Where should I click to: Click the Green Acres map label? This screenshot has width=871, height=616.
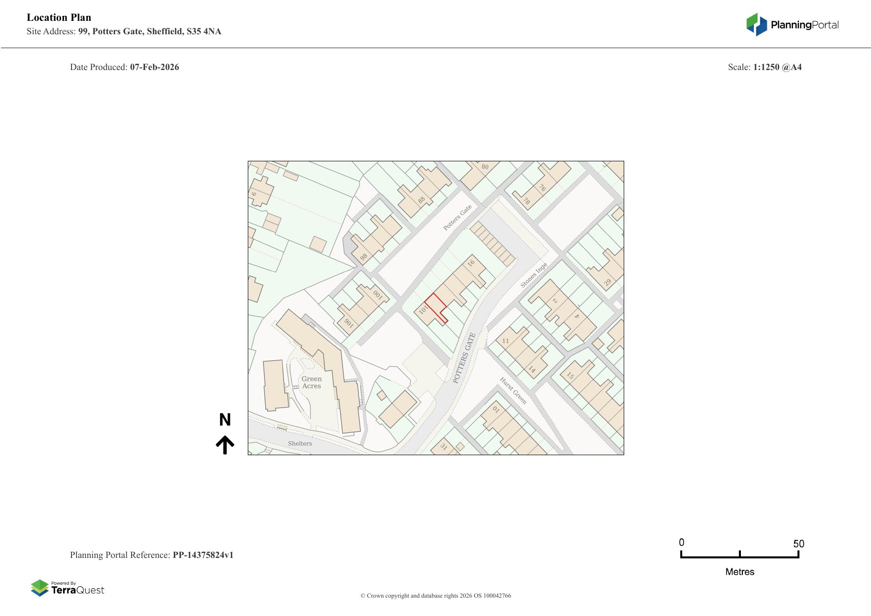[x=311, y=382]
